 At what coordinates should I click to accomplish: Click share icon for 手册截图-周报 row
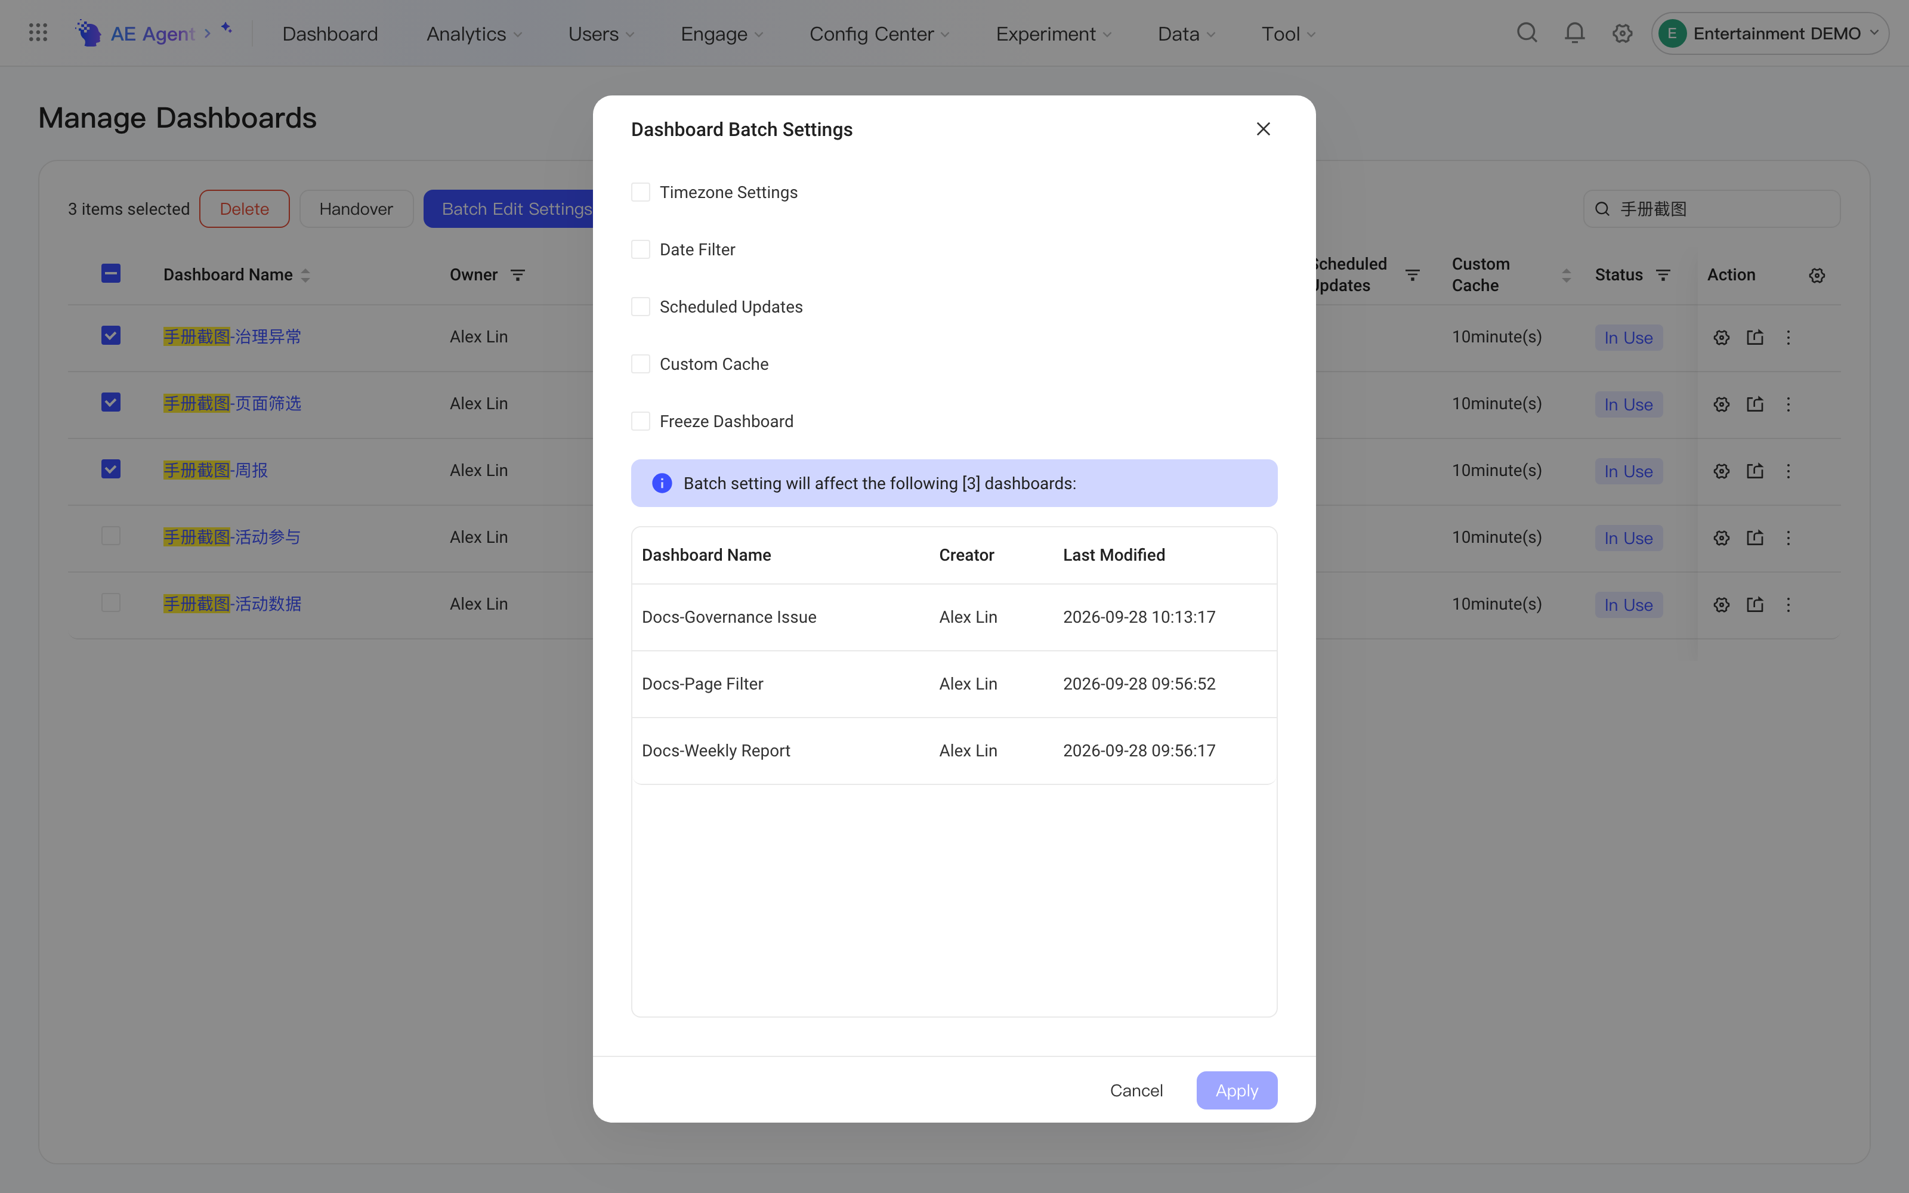click(x=1755, y=471)
